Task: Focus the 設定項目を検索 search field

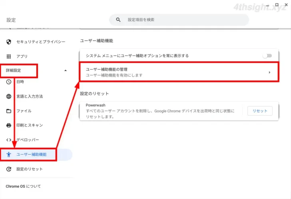Action: 179,20
